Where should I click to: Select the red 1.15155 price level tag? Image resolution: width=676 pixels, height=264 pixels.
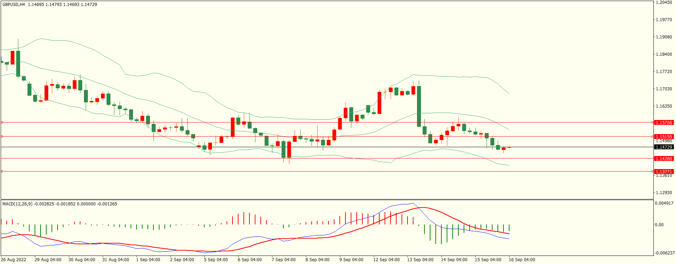[x=664, y=137]
